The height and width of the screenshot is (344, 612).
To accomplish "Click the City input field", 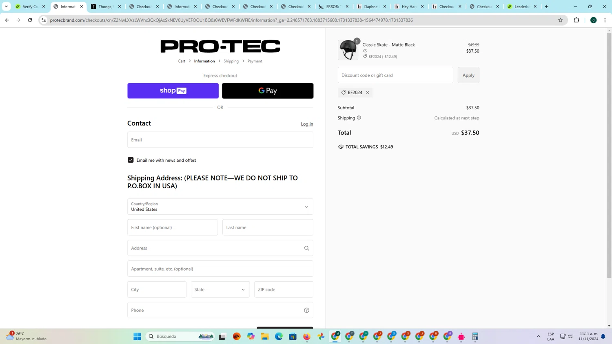I will tap(157, 289).
